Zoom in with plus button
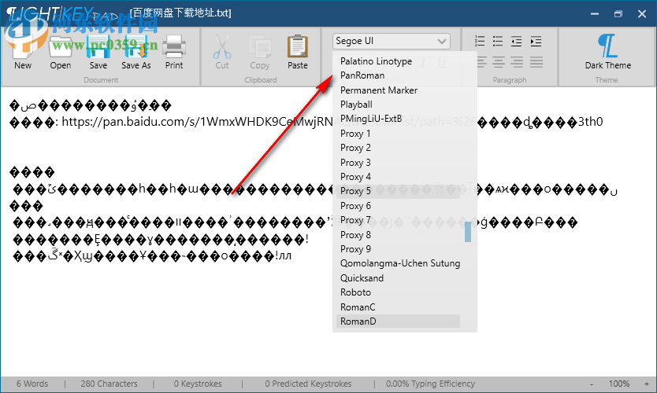This screenshot has height=393, width=657. [x=647, y=384]
